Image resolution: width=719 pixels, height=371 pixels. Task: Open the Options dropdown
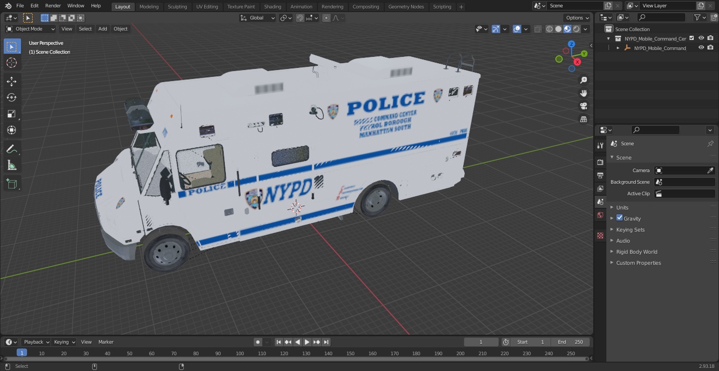tap(577, 18)
